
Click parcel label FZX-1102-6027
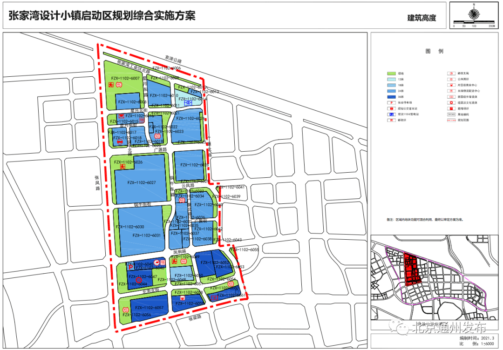(x=142, y=182)
